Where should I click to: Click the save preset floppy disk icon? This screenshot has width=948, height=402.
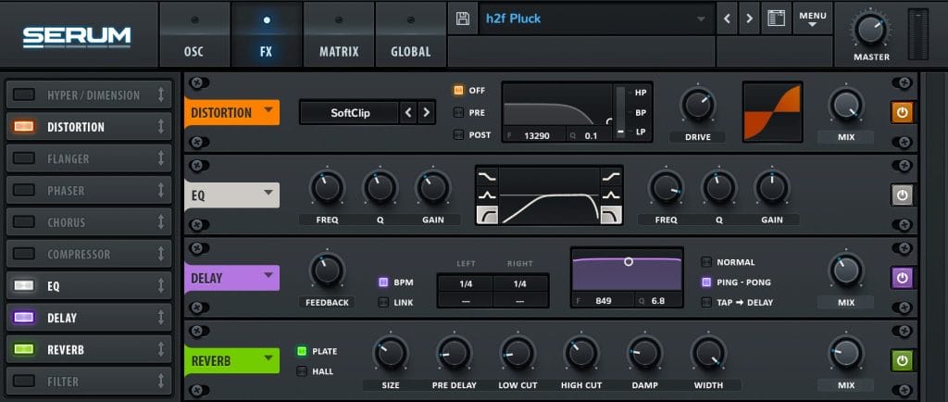coord(463,19)
